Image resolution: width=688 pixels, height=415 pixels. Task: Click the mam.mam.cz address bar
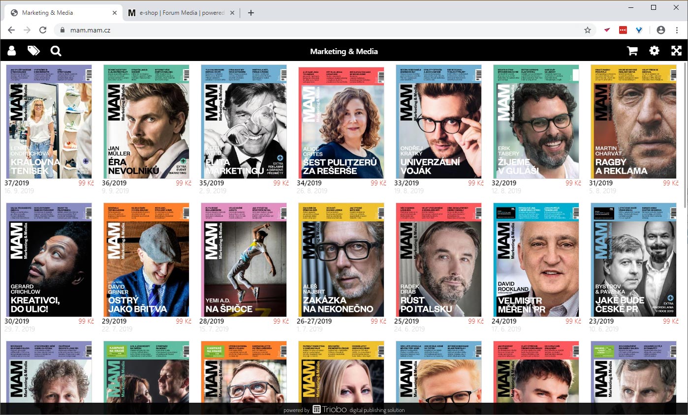[295, 30]
